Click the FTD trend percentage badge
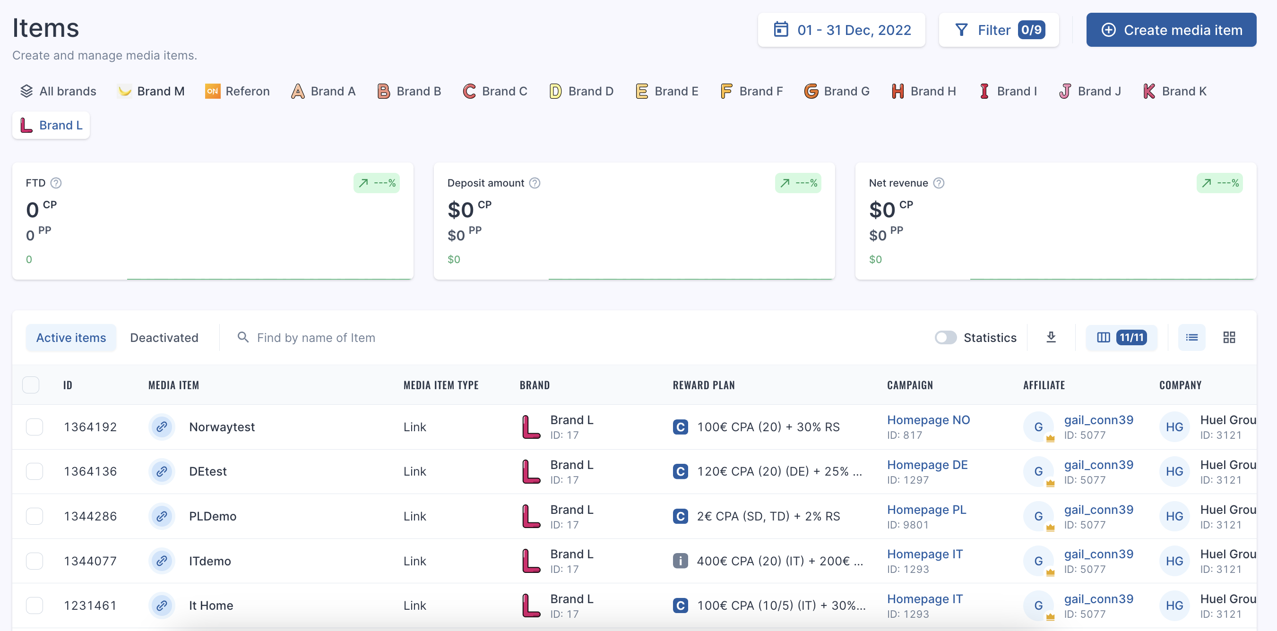1277x631 pixels. click(x=376, y=183)
